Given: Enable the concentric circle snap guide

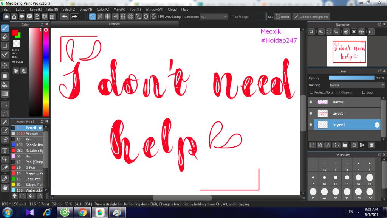Looking at the screenshot, I should [130, 17].
